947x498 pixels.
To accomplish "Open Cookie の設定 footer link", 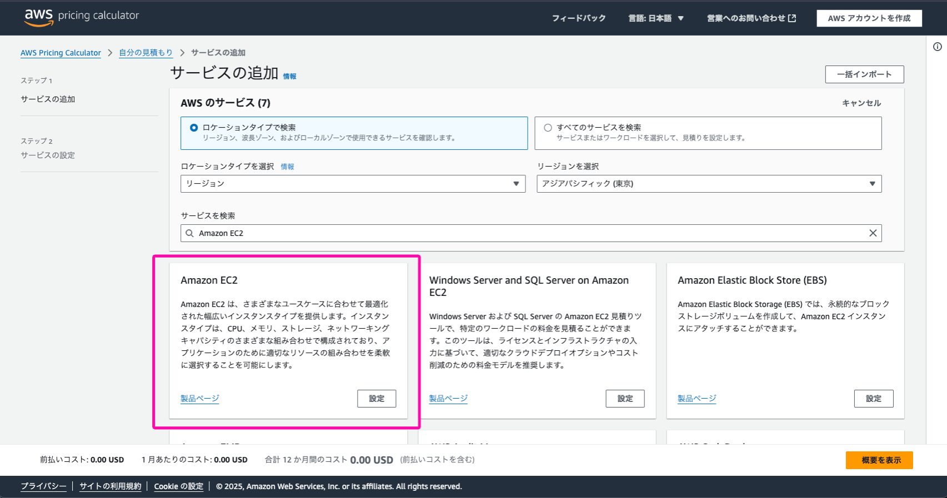I will [x=178, y=486].
